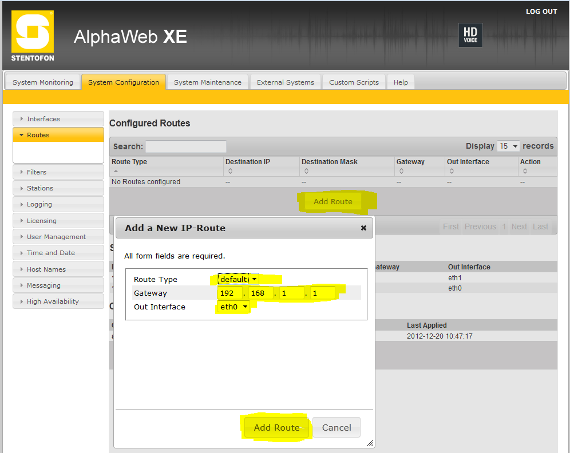Open the Out Interface eth0 dropdown
The image size is (570, 453).
coord(234,307)
